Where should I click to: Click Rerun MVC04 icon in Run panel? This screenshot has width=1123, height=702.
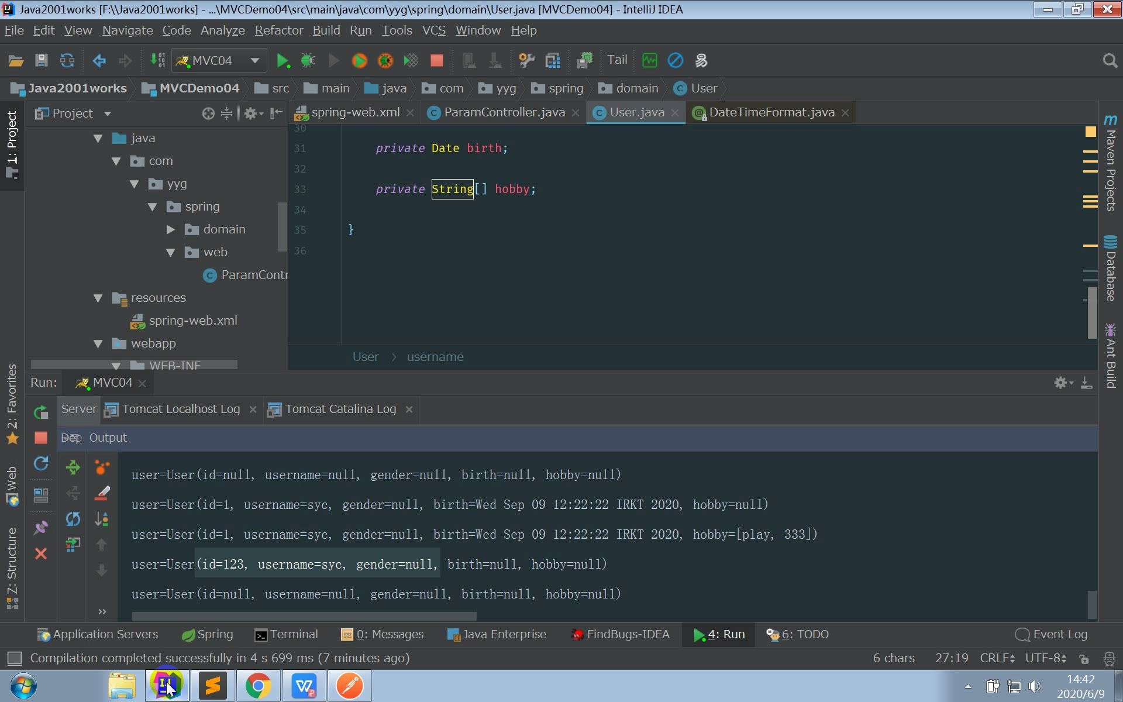tap(41, 412)
